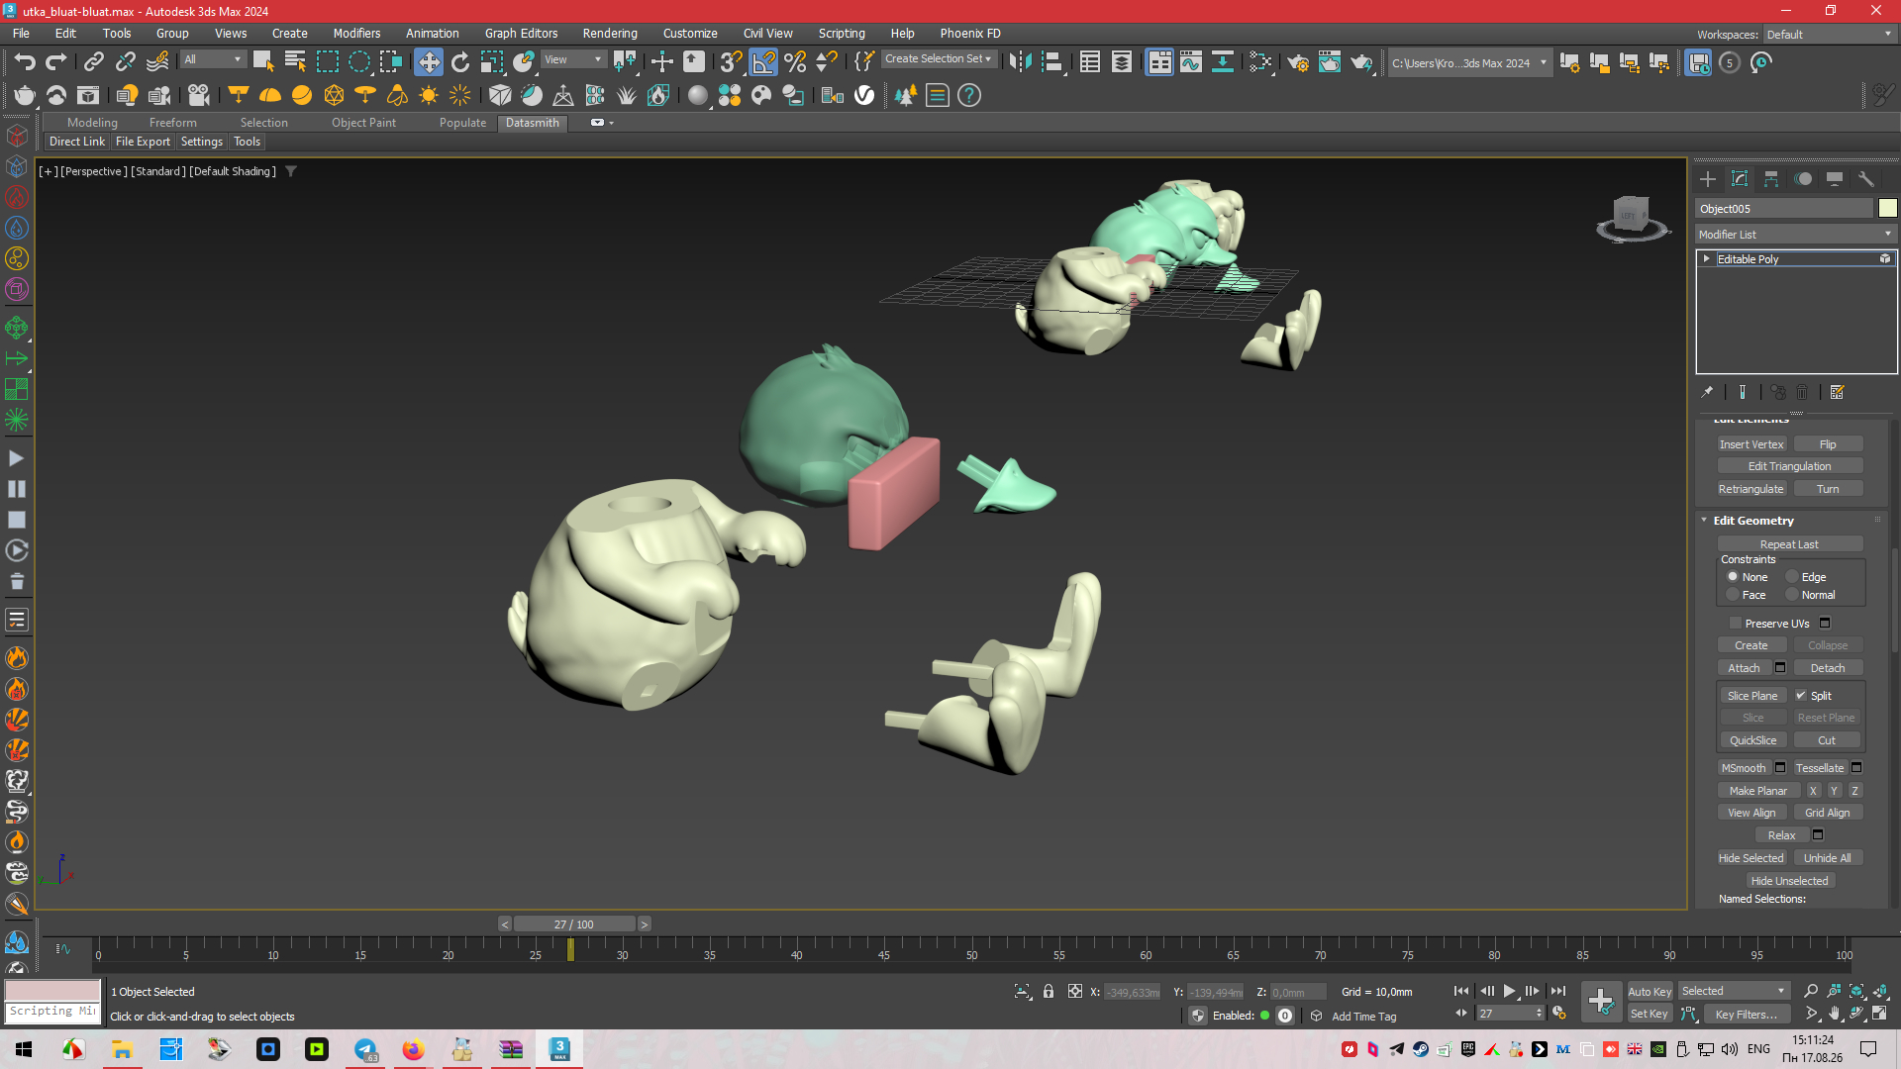Image resolution: width=1901 pixels, height=1069 pixels.
Task: Click the Hide Unselected button
Action: (x=1790, y=881)
